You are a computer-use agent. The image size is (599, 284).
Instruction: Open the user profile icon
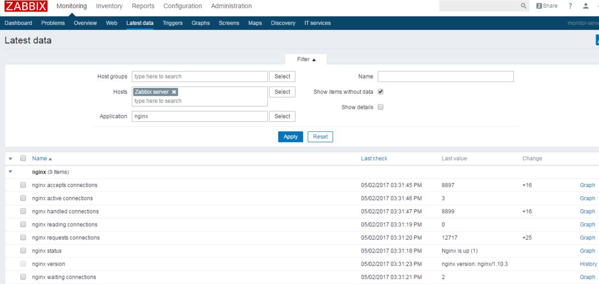pos(586,6)
